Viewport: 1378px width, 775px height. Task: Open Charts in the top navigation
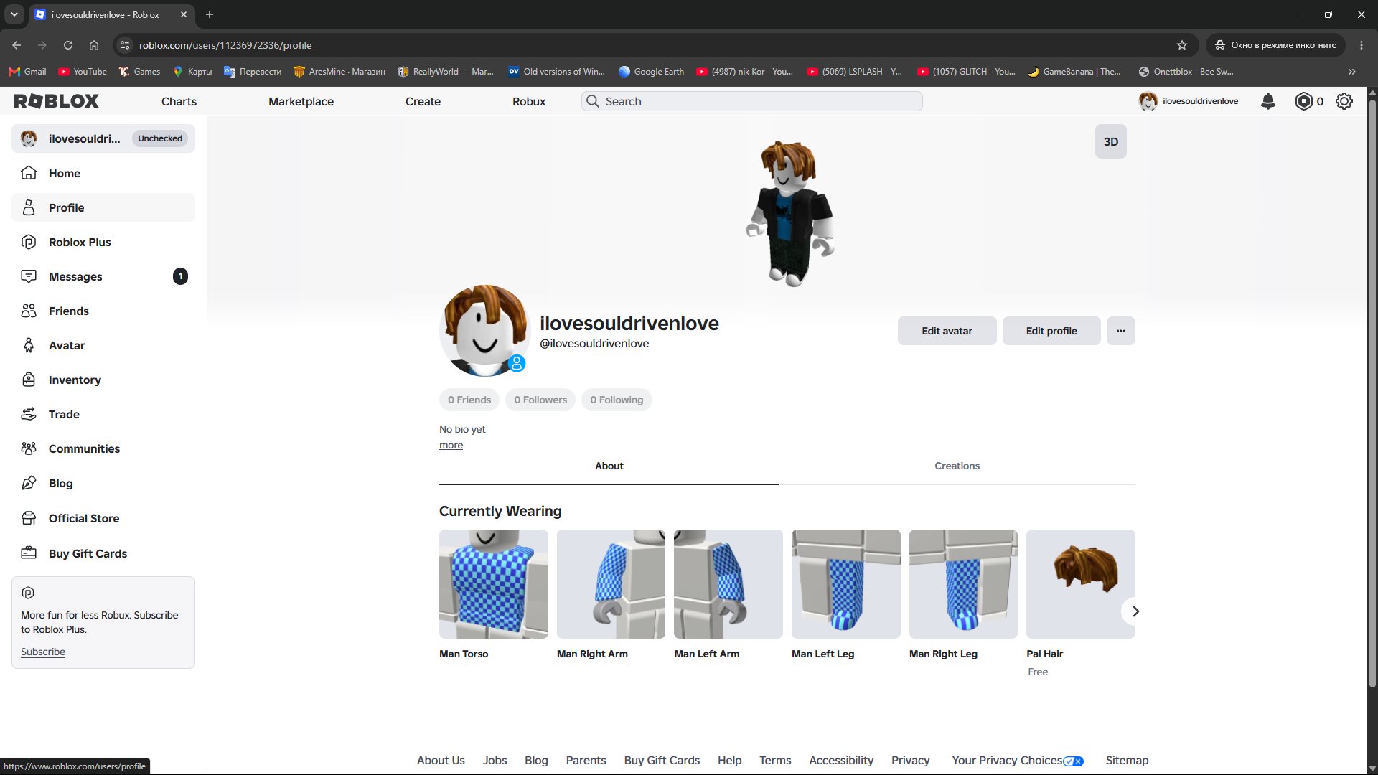[x=179, y=101]
